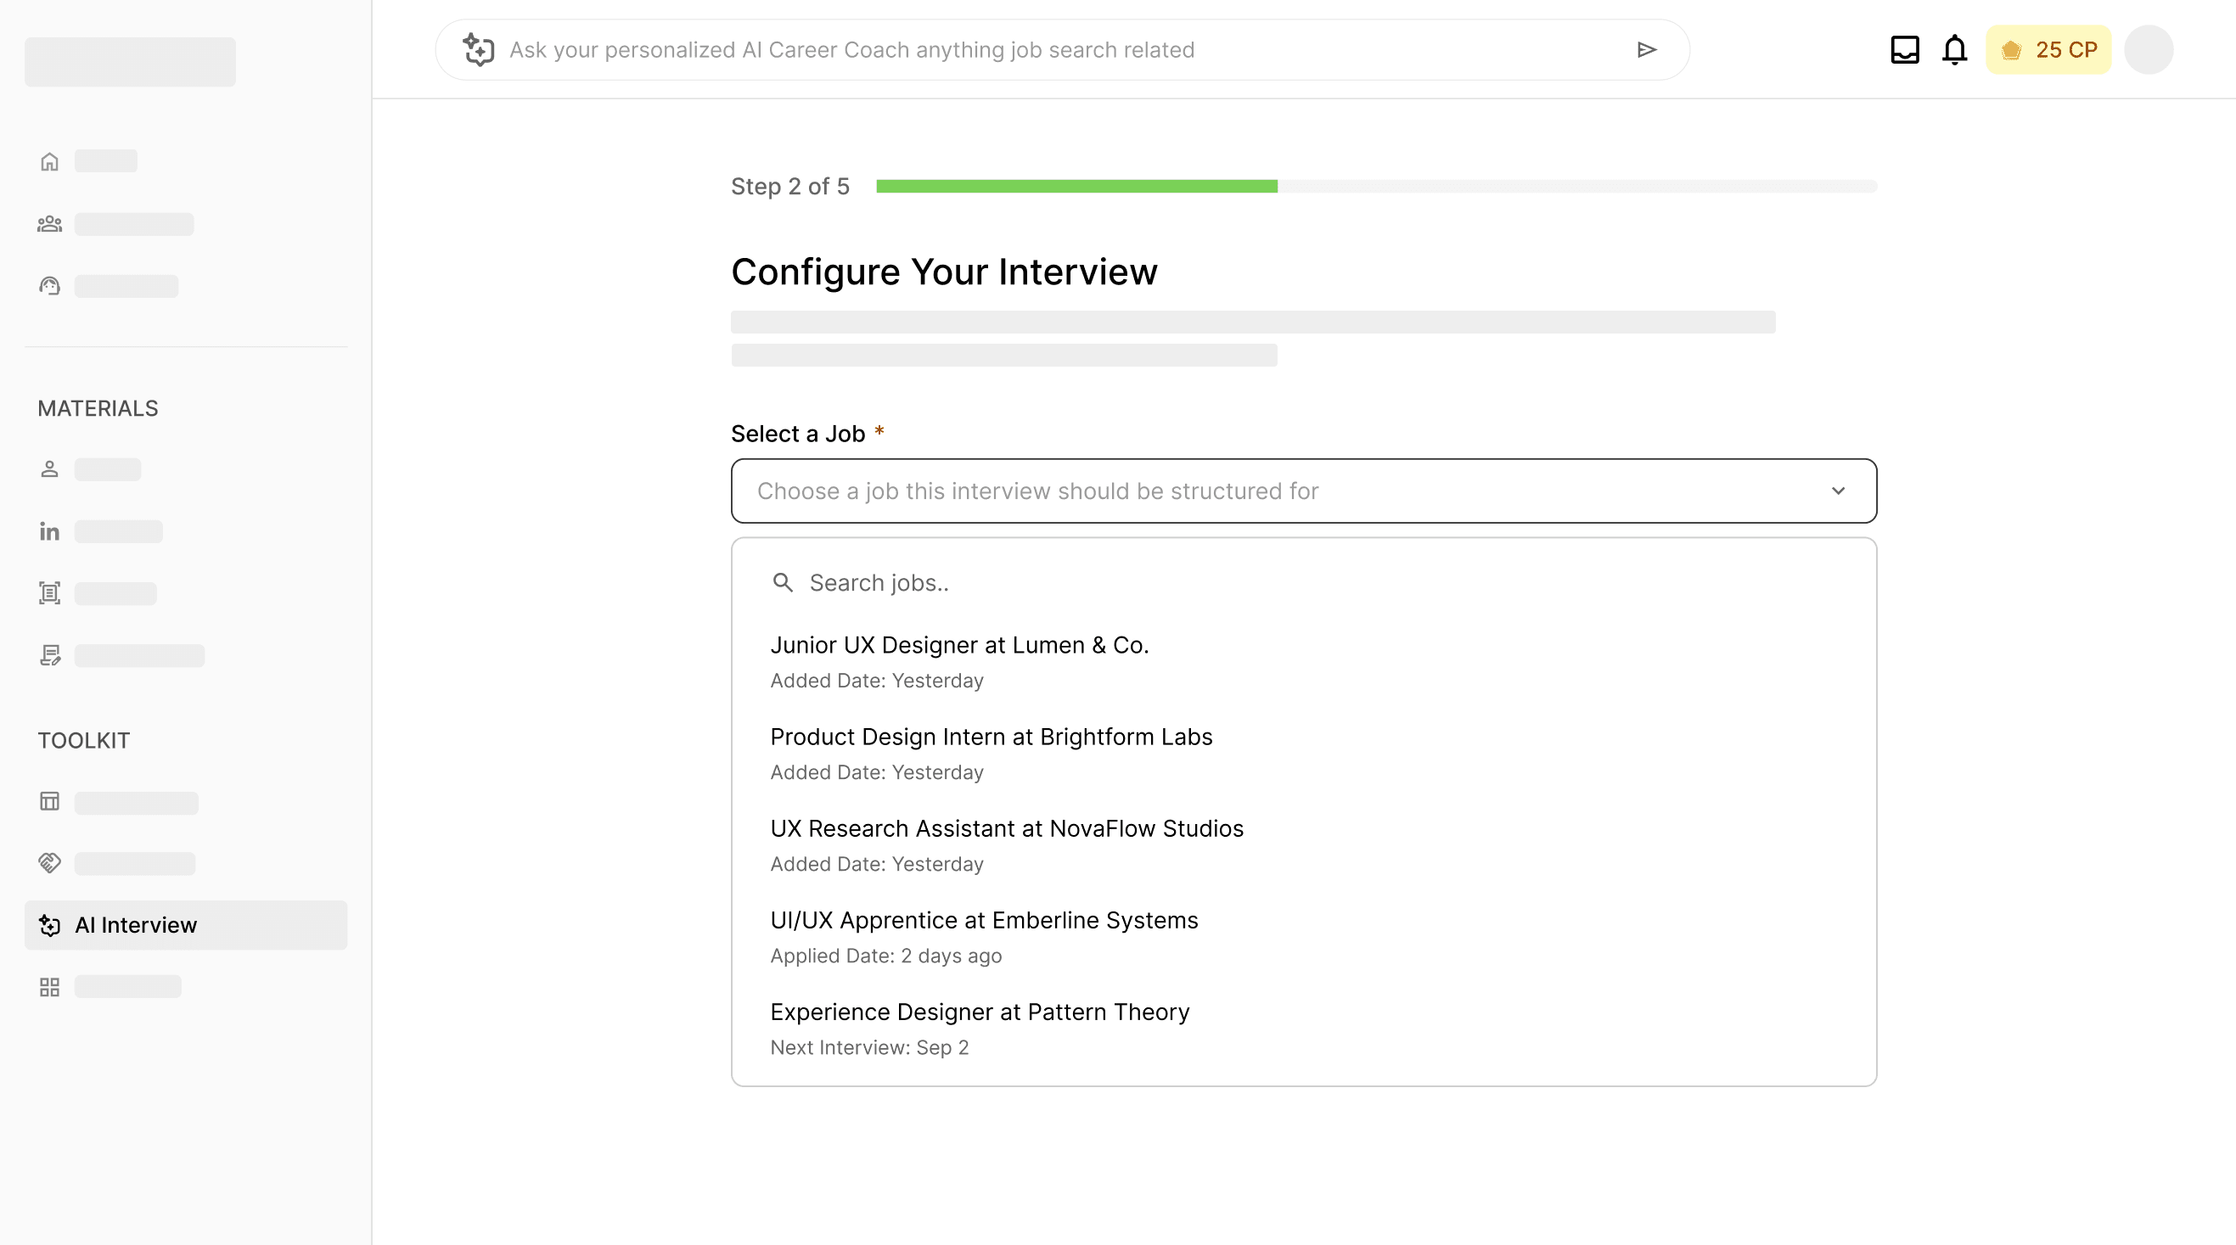Open the LinkedIn icon under Materials
The width and height of the screenshot is (2236, 1245).
49,531
